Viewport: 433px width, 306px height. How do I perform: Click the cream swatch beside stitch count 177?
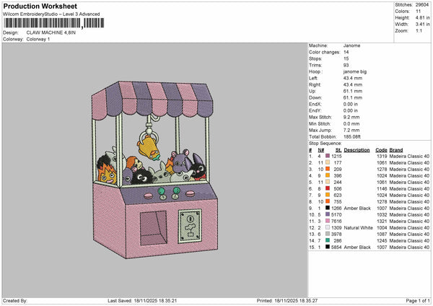coord(328,162)
